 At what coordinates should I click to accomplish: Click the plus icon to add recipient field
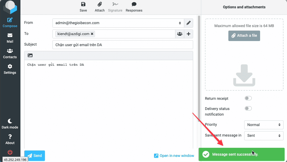click(x=189, y=34)
